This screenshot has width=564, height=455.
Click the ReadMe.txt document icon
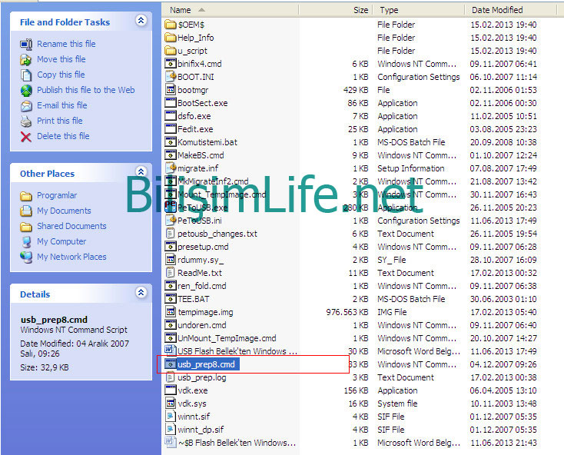coord(171,273)
